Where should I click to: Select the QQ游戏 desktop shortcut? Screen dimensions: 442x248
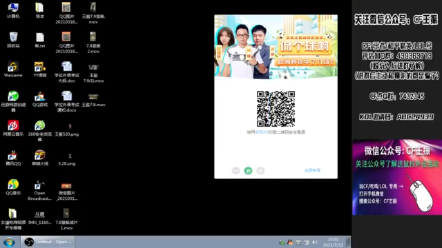point(40,99)
